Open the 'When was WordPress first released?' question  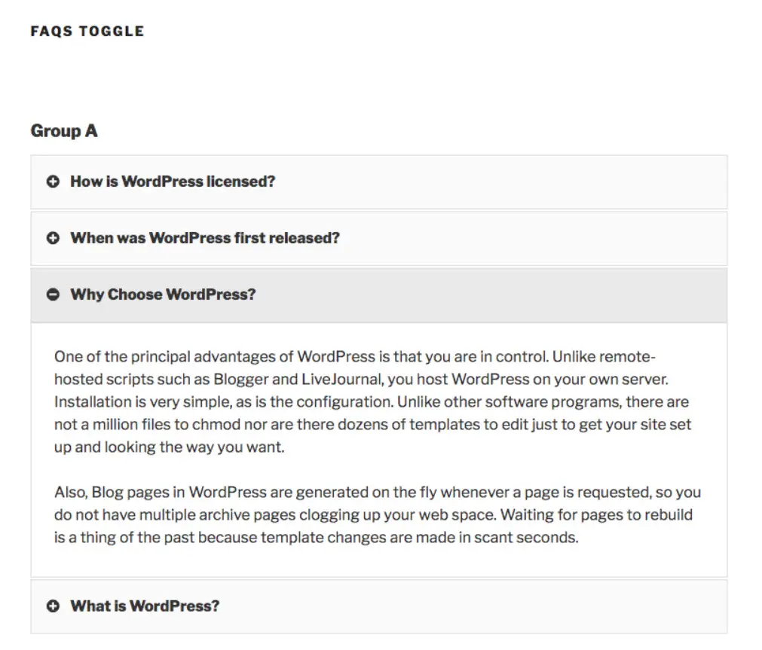[x=205, y=238]
